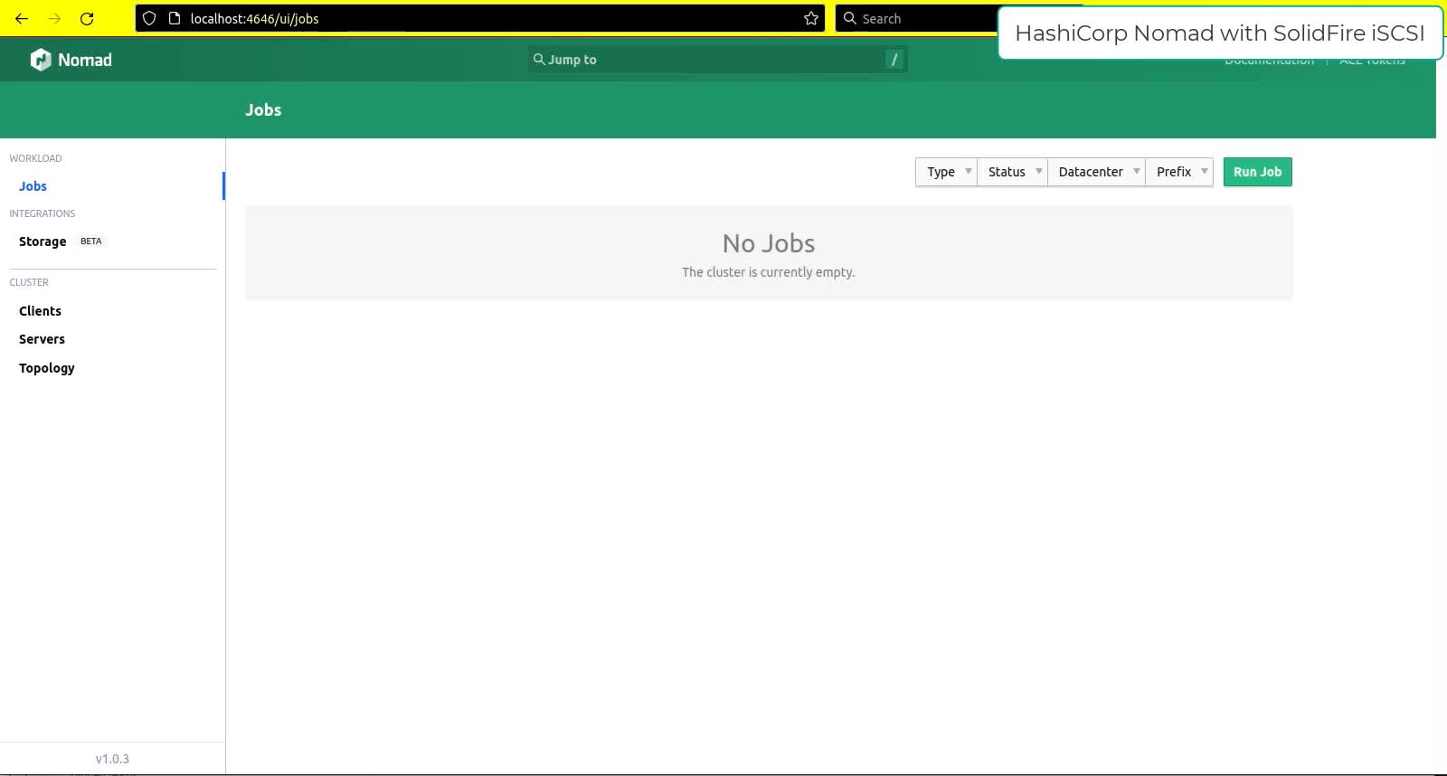The width and height of the screenshot is (1447, 776).
Task: Click the Nomad wordmark text
Action: coord(85,60)
